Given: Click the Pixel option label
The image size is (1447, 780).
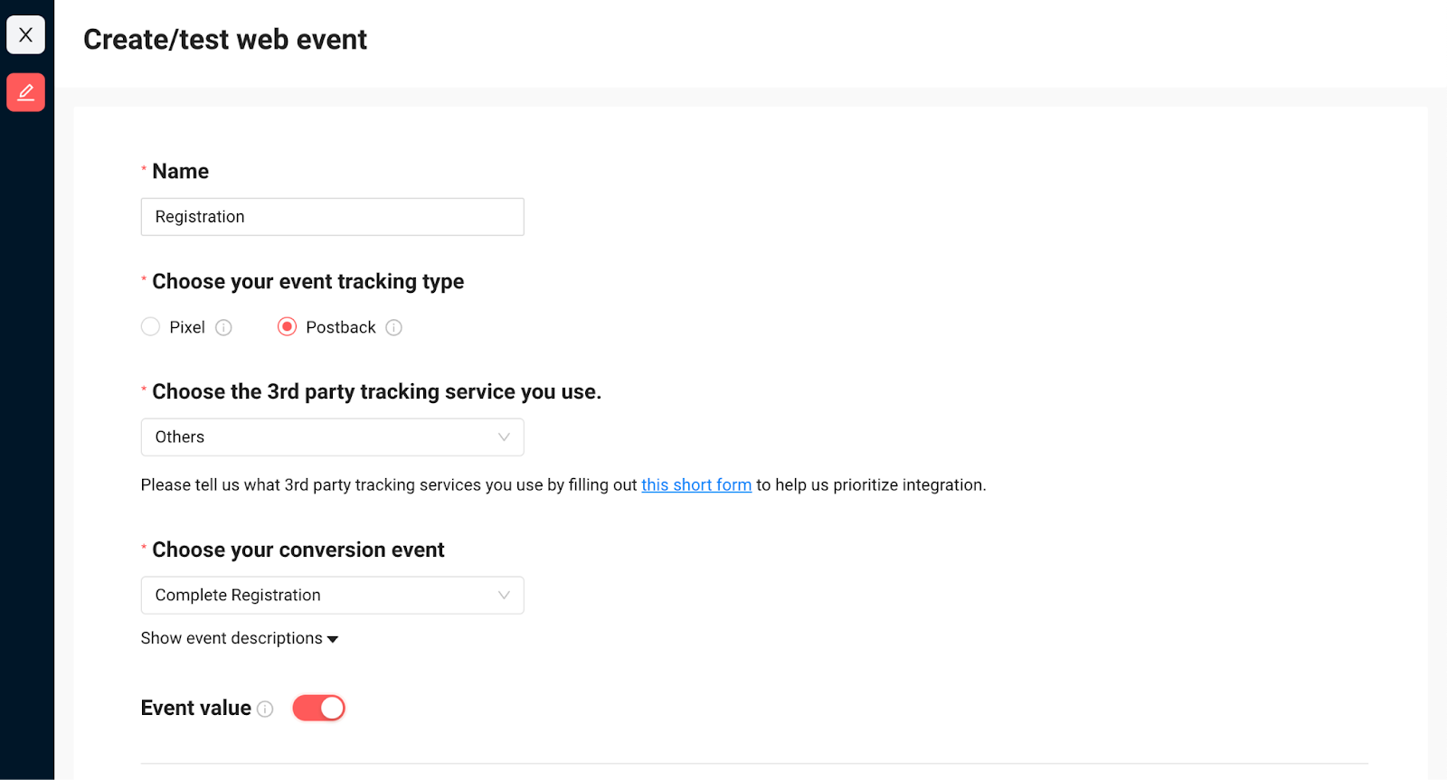Looking at the screenshot, I should pyautogui.click(x=187, y=327).
